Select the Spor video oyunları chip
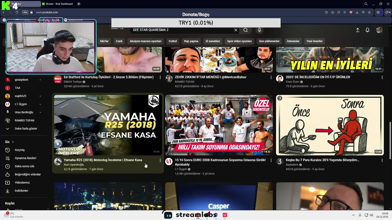 pyautogui.click(x=239, y=41)
